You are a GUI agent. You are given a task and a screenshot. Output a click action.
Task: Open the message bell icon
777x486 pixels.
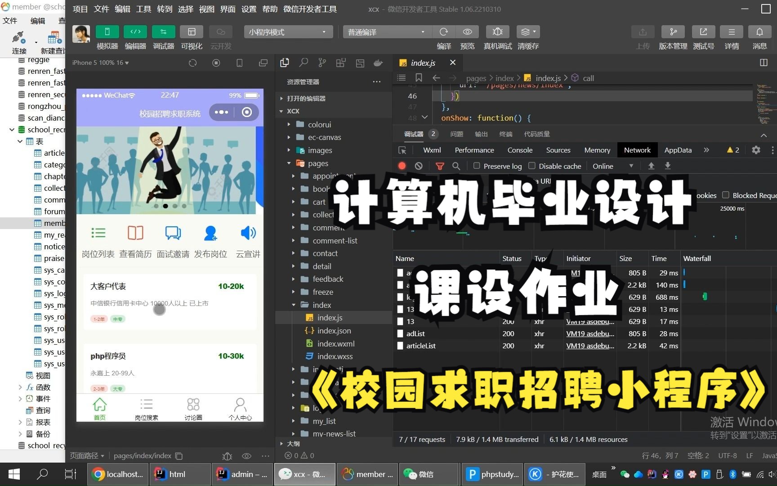pyautogui.click(x=759, y=32)
